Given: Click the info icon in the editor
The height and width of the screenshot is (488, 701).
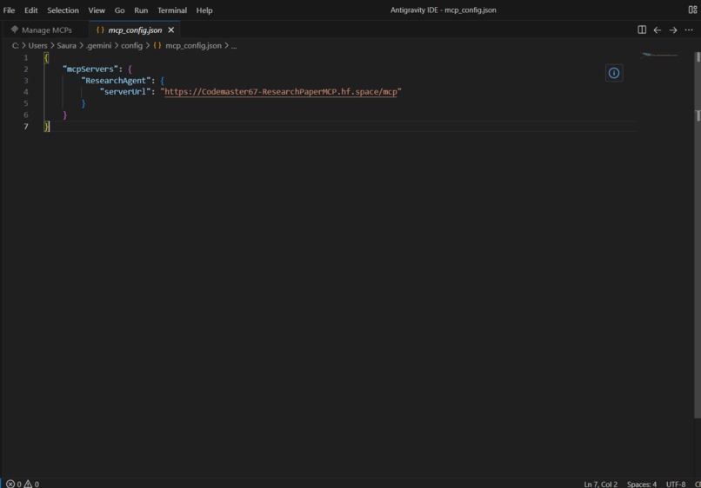Looking at the screenshot, I should [x=614, y=73].
